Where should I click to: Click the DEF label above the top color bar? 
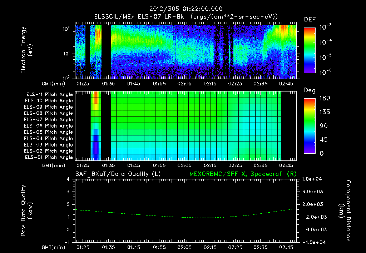click(310, 20)
